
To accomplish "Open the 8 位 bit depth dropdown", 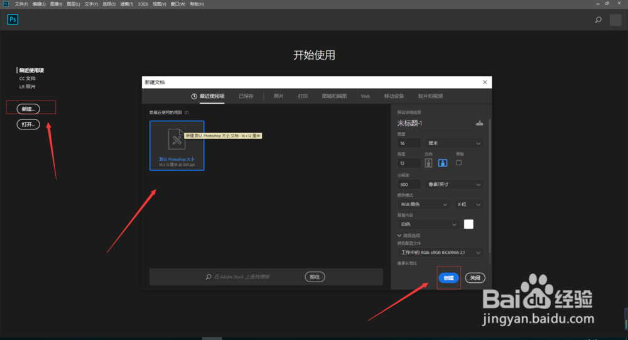I will pos(469,204).
